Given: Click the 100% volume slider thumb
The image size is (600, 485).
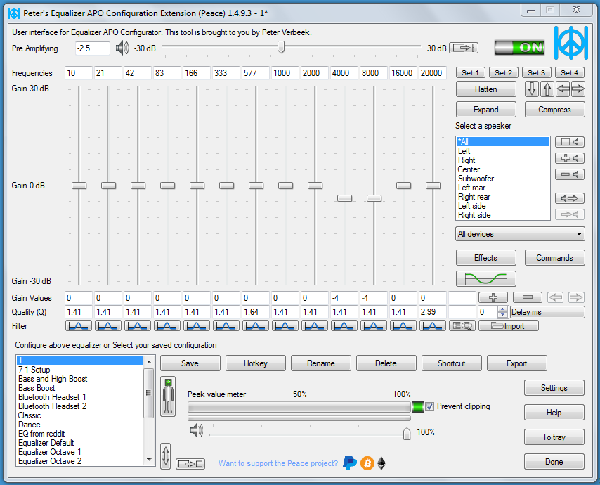Looking at the screenshot, I should (407, 433).
